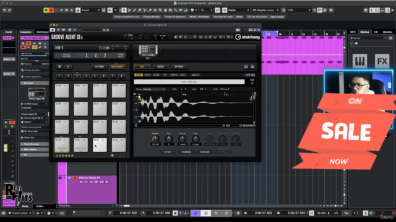Redo the action in Cubase toolbar
Image resolution: width=396 pixels, height=222 pixels.
[10, 10]
